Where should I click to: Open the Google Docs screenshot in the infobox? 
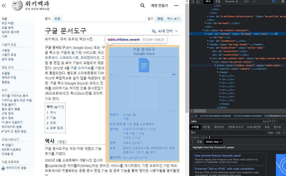144,92
